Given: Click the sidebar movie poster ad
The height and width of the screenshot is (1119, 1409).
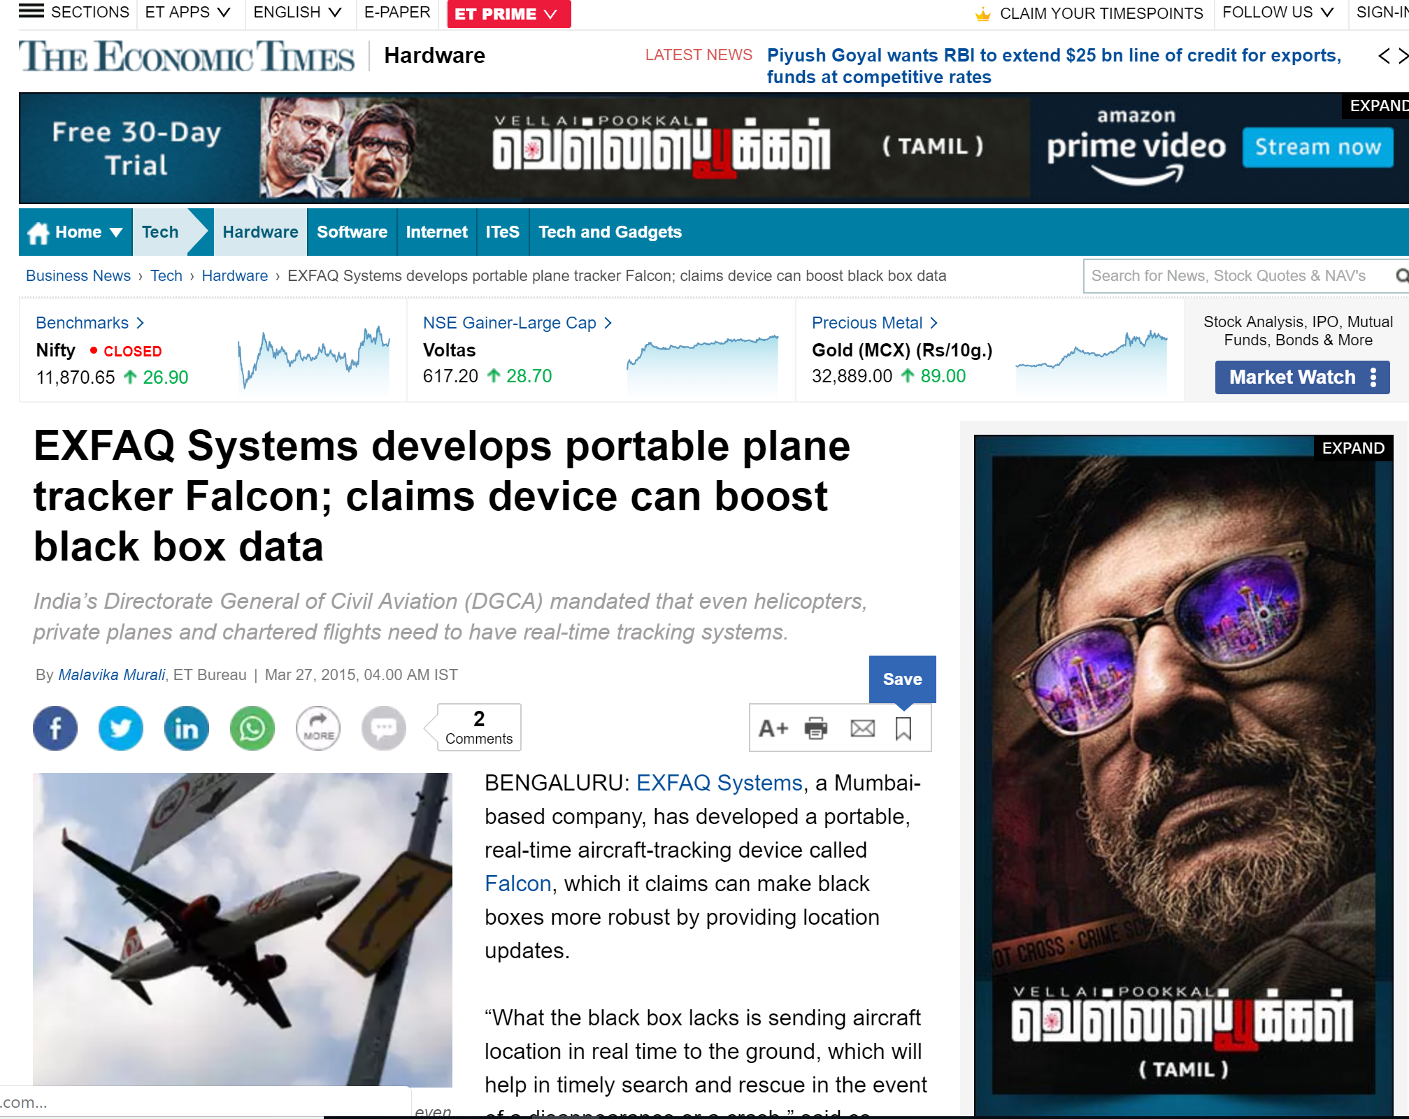Looking at the screenshot, I should (x=1183, y=776).
